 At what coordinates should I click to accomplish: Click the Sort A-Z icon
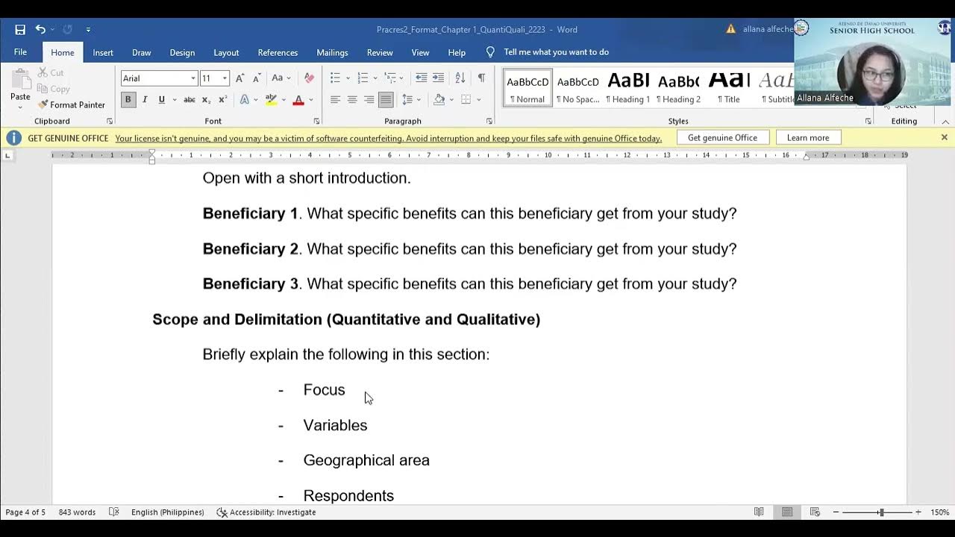460,78
